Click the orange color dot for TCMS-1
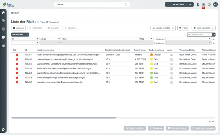 (x=152, y=55)
